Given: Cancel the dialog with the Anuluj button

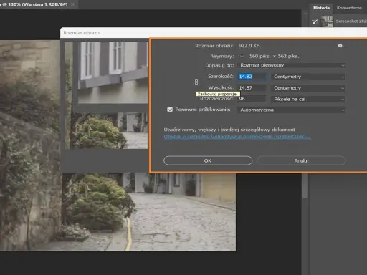Looking at the screenshot, I should click(301, 160).
